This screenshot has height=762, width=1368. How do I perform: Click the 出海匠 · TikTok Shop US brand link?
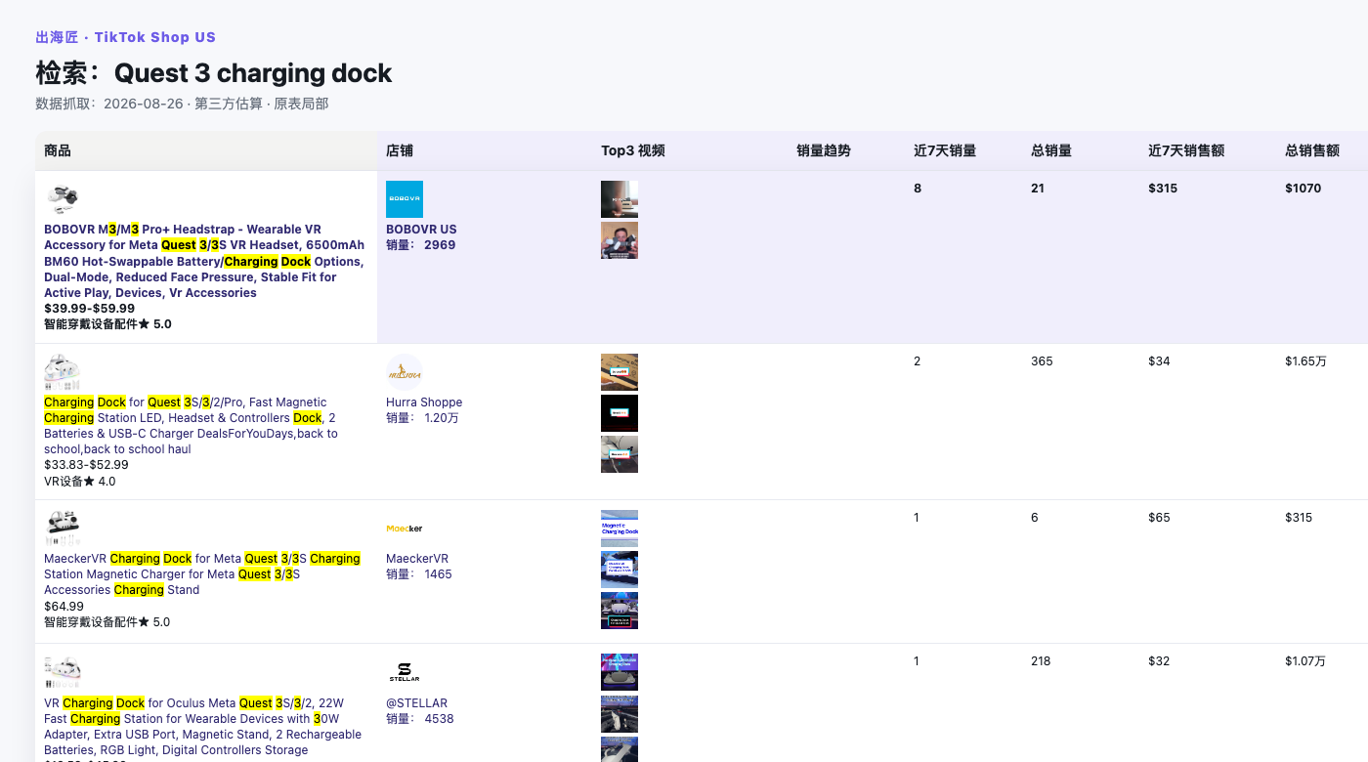click(x=125, y=37)
